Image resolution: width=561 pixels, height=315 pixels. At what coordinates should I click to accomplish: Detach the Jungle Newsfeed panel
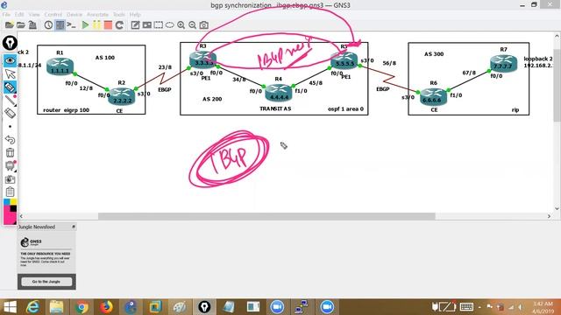click(x=74, y=227)
